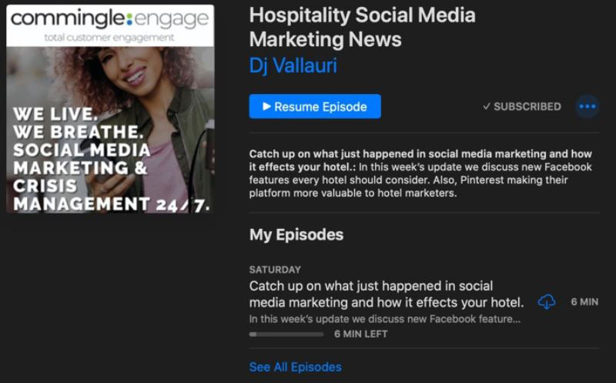Click the 6 MIN duration label
616x383 pixels.
coord(584,302)
